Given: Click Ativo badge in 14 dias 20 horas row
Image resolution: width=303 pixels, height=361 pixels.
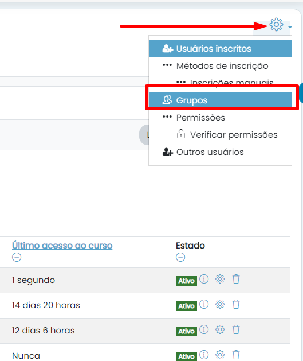Looking at the screenshot, I should 186,306.
